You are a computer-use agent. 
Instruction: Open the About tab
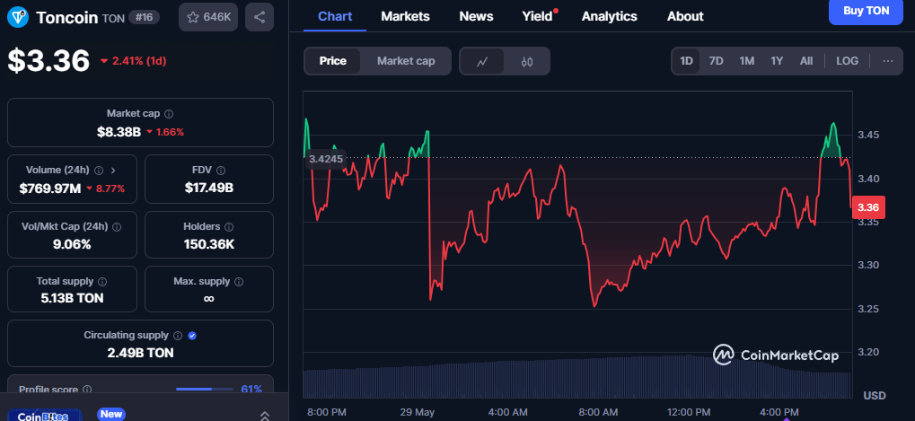pos(685,16)
